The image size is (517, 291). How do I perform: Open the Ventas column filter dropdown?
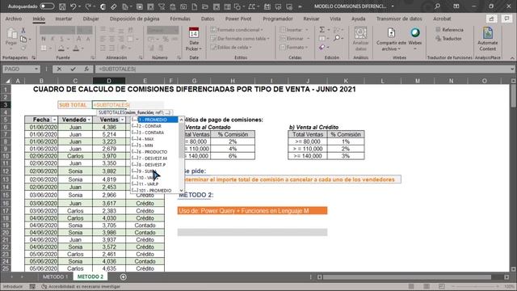pyautogui.click(x=122, y=120)
